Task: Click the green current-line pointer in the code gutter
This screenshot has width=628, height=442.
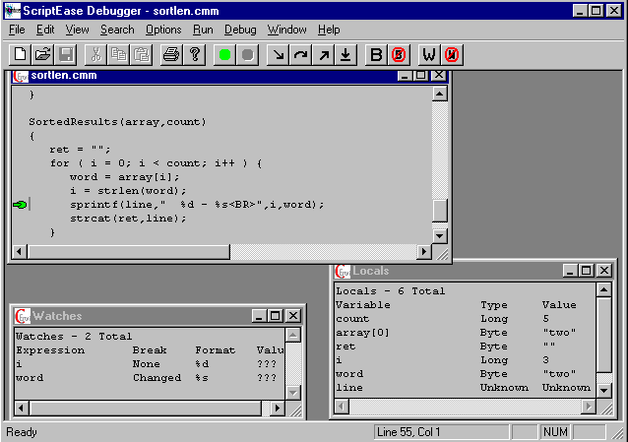Action: point(20,205)
